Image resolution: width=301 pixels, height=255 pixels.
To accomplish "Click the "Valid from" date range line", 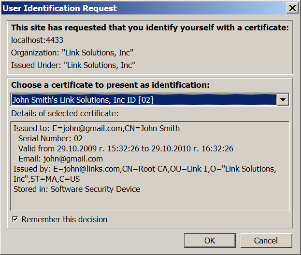I will pyautogui.click(x=126, y=148).
